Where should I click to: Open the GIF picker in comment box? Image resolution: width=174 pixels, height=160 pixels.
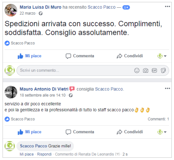tap(154, 70)
